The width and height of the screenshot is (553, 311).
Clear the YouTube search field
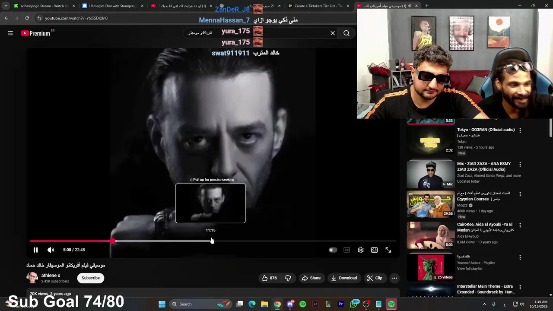333,33
